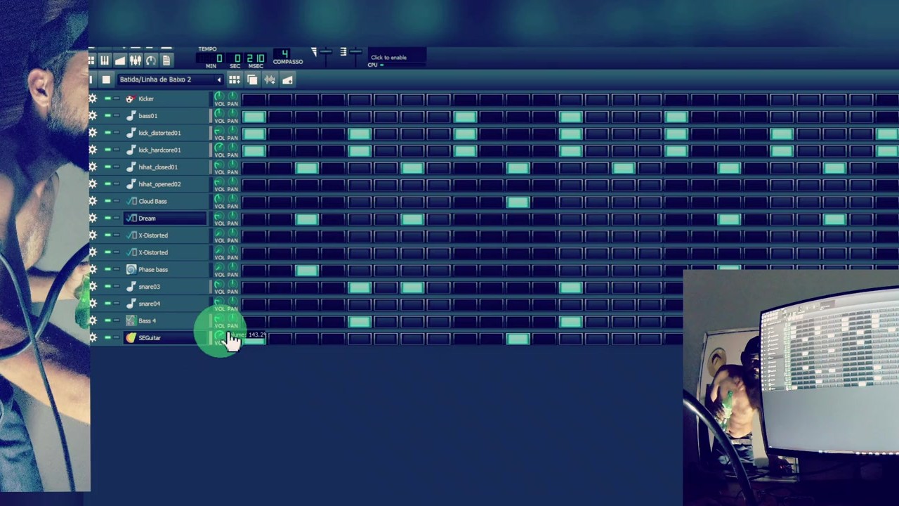
Task: Click the add sample track waveform icon
Action: 270,80
